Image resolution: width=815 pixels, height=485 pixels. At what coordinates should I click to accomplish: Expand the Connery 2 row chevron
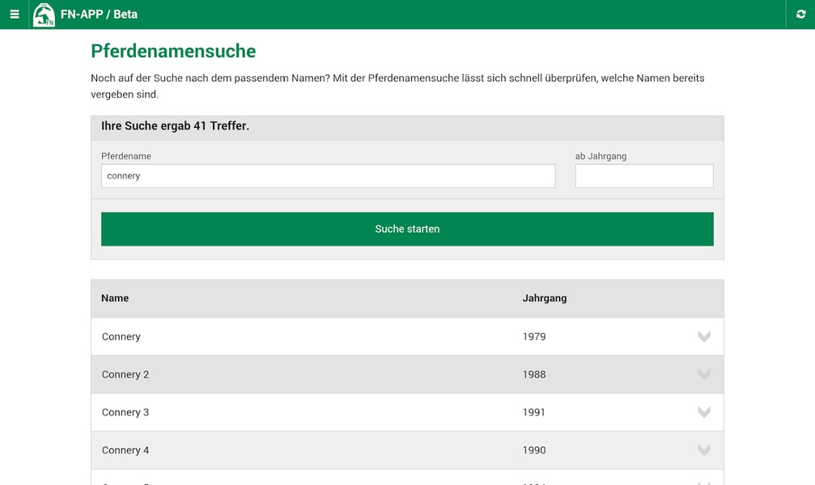(704, 374)
